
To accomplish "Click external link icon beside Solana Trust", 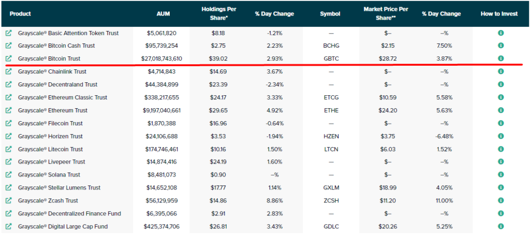I will pos(9,174).
